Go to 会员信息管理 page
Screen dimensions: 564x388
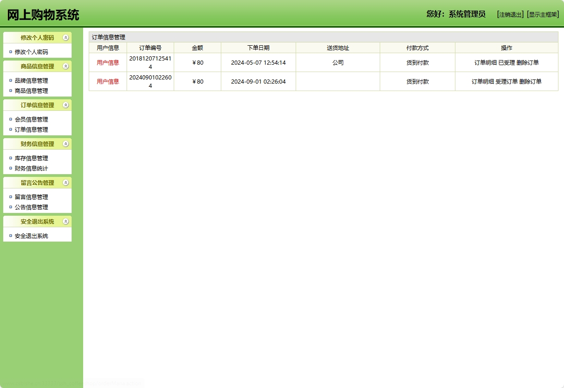(x=31, y=120)
